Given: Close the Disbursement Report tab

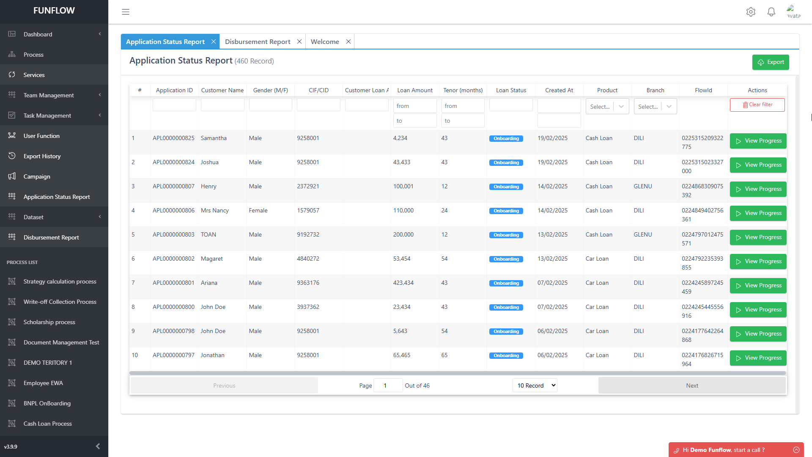Looking at the screenshot, I should click(x=299, y=41).
